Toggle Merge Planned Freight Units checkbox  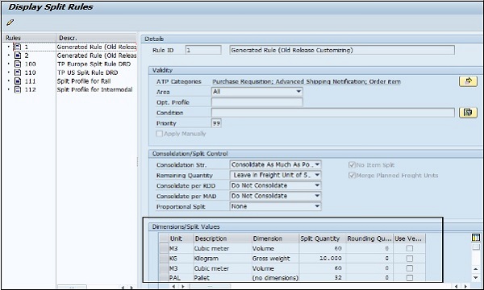coord(352,176)
